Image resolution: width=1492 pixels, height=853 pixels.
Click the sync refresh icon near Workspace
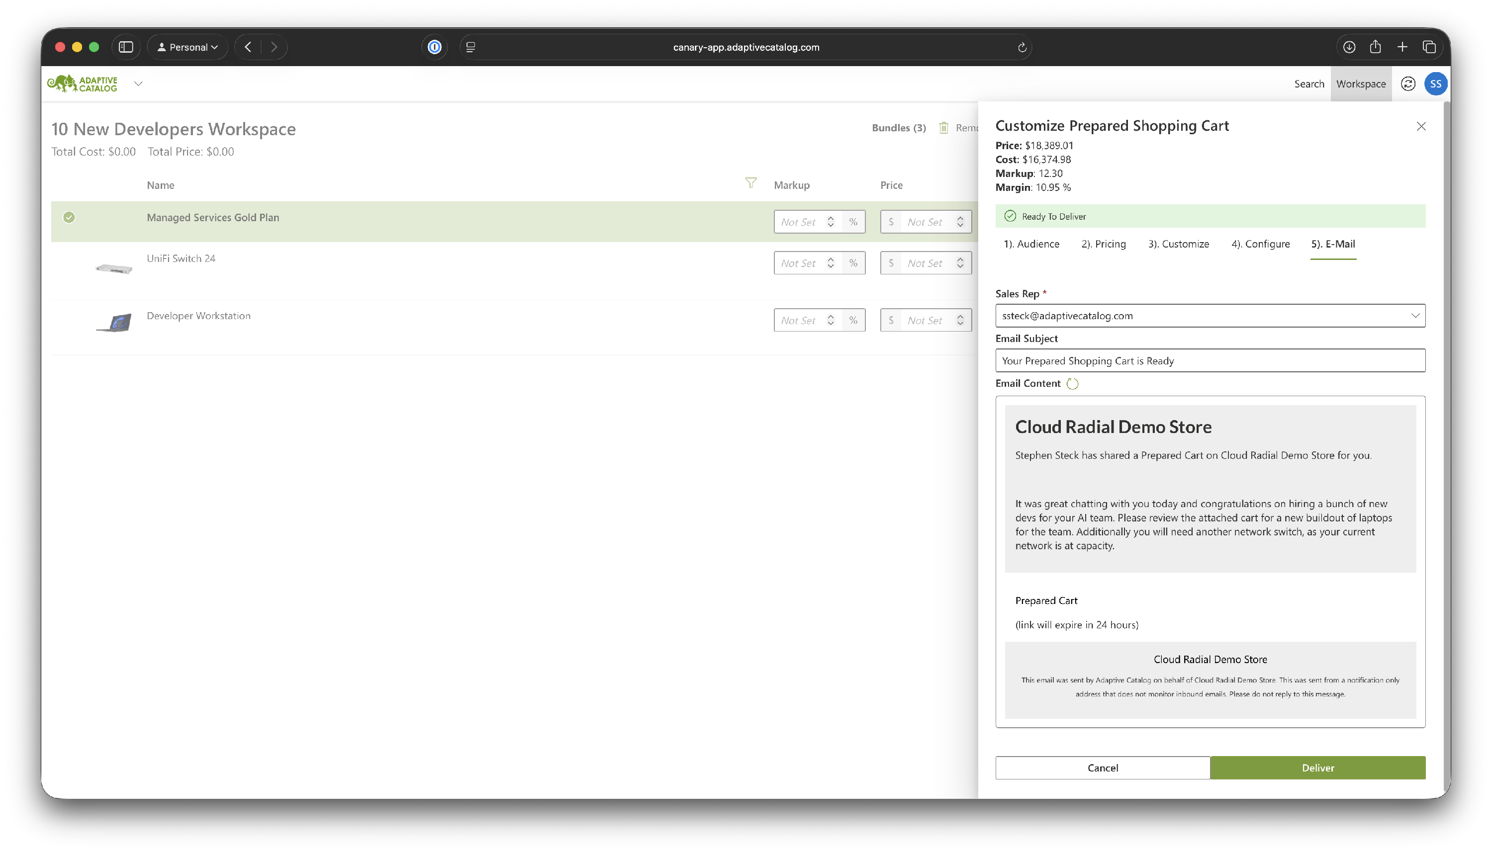pyautogui.click(x=1407, y=84)
